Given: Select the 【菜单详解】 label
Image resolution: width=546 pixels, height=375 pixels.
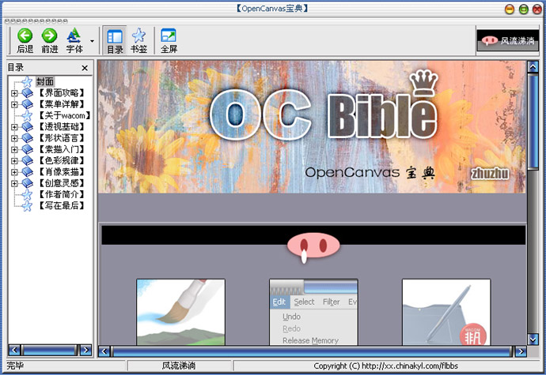Looking at the screenshot, I should click(x=61, y=104).
